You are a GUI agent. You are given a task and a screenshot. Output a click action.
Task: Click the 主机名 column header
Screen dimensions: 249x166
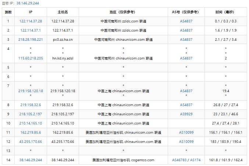(63, 12)
